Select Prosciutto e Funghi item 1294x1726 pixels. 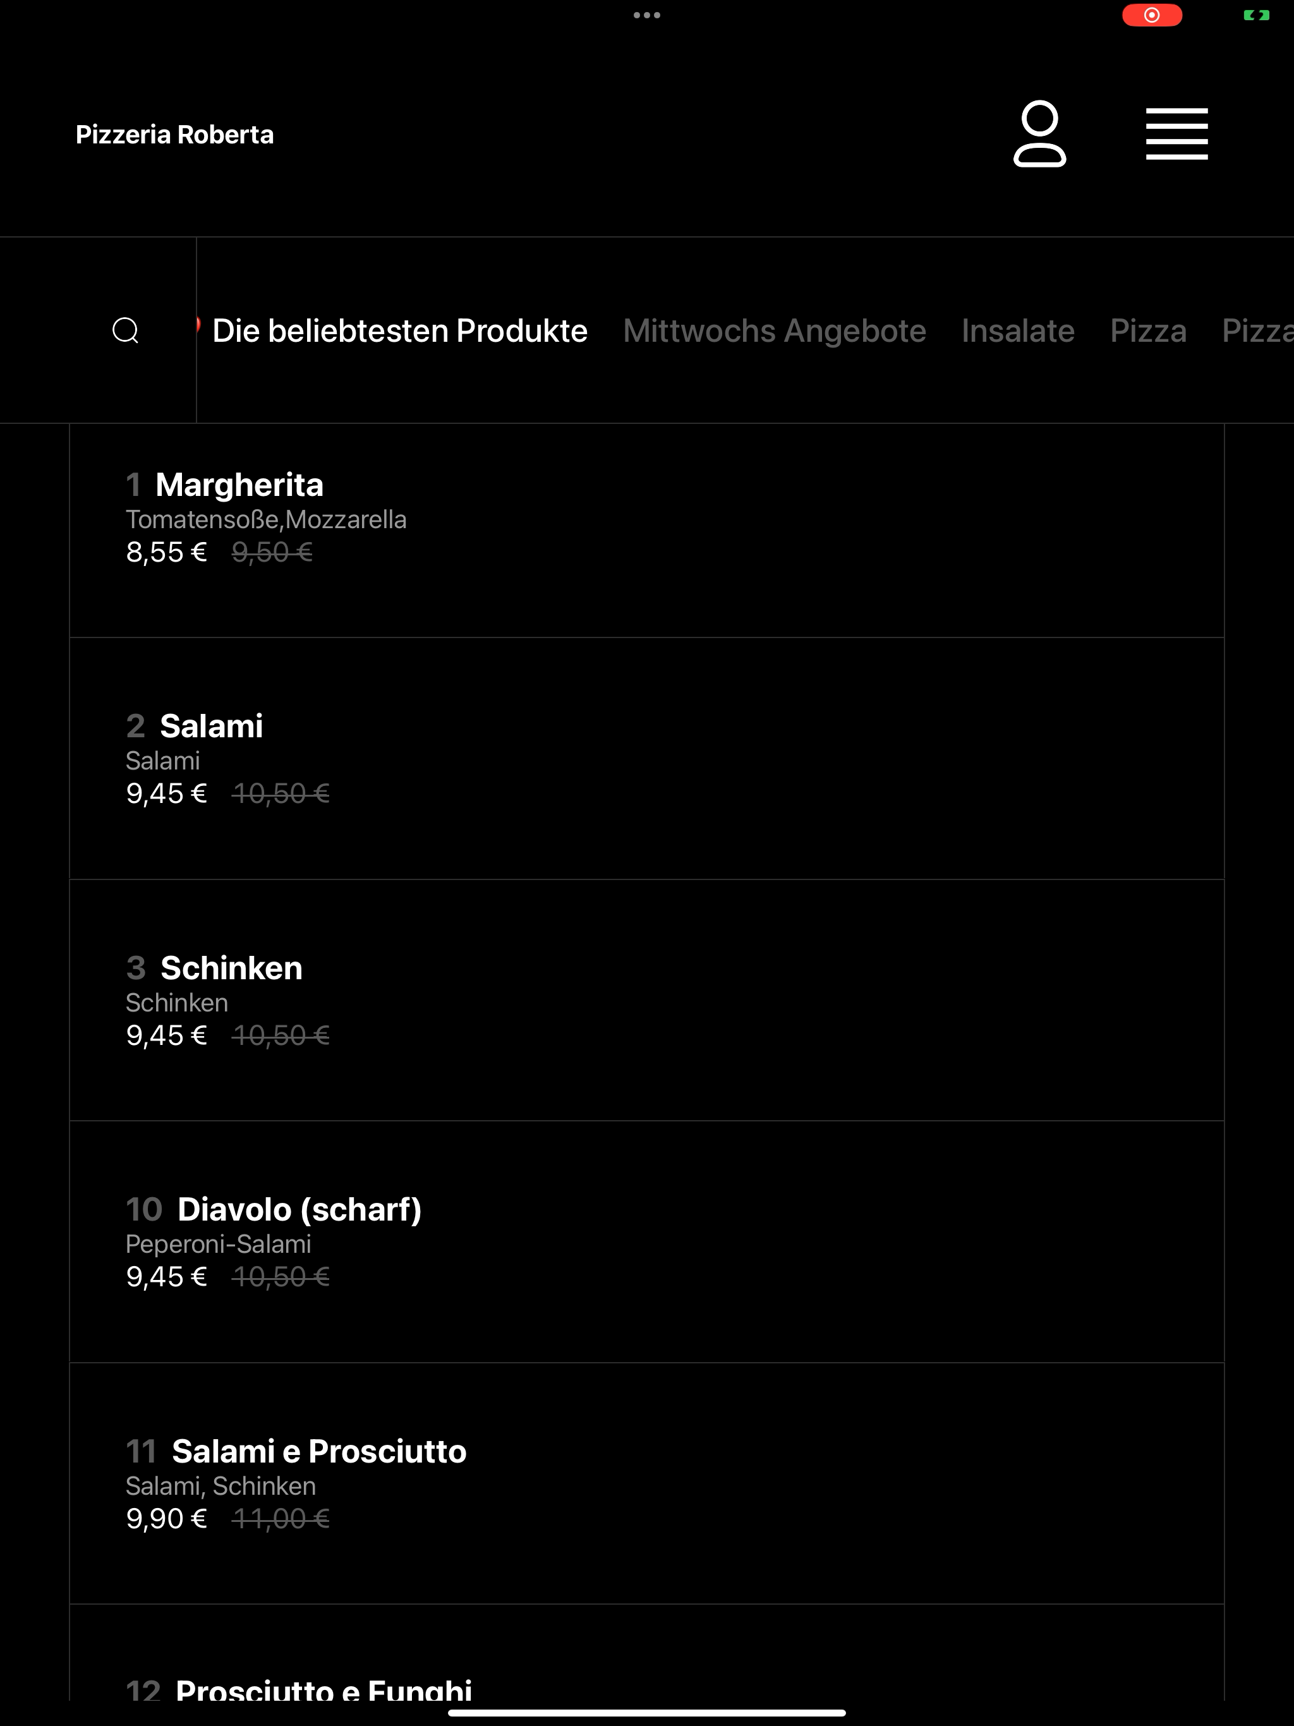(x=646, y=1653)
